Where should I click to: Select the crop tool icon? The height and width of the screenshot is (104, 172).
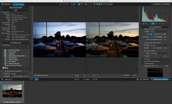coord(97,4)
